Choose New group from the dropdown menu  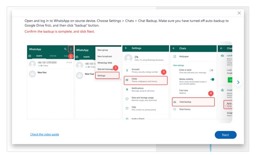[103, 50]
